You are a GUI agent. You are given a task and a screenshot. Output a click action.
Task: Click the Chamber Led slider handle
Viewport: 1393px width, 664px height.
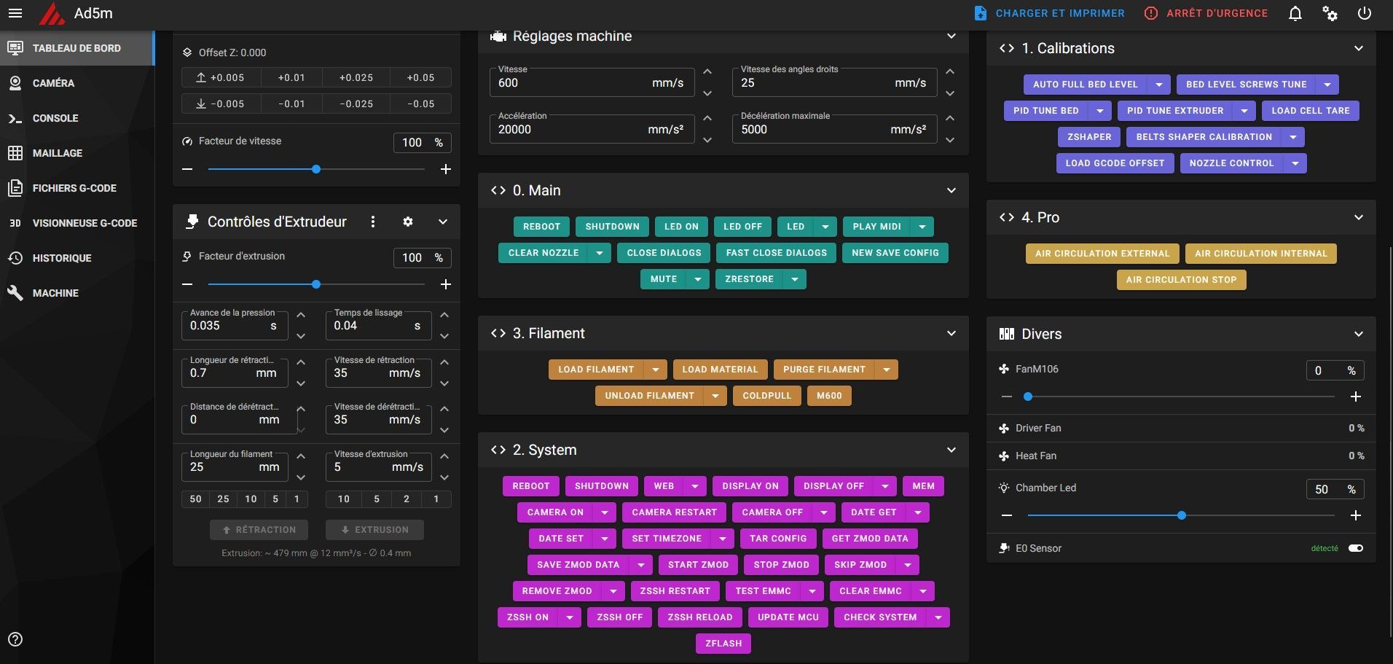coord(1182,515)
